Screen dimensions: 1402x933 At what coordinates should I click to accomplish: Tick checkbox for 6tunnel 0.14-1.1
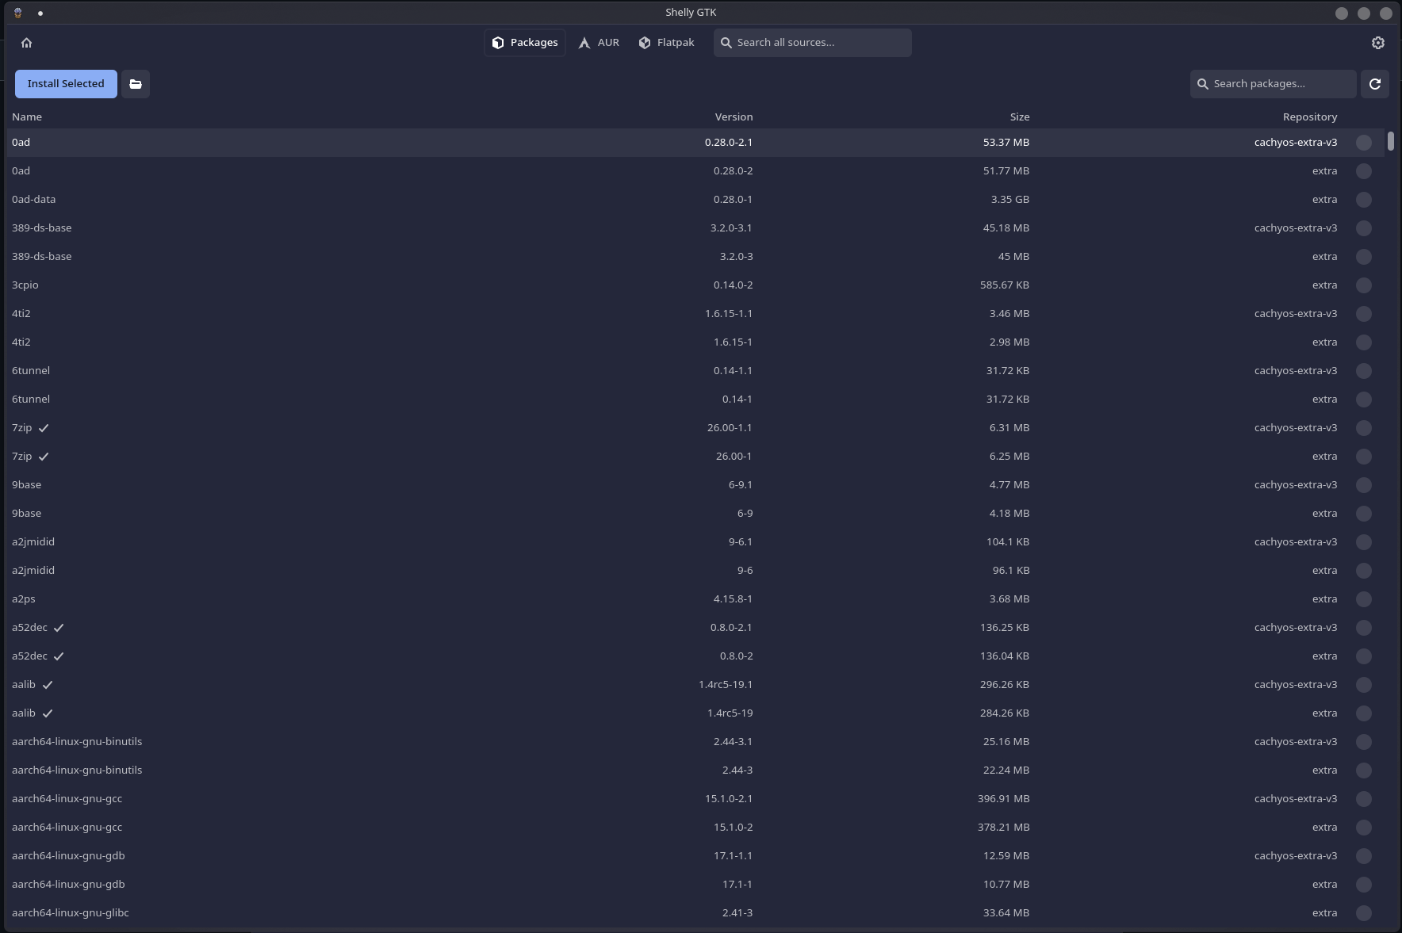point(1364,371)
